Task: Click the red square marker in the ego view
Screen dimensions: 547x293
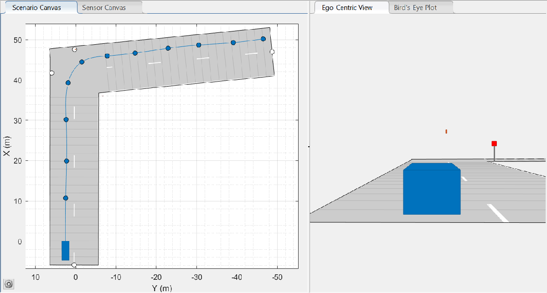Action: 494,144
